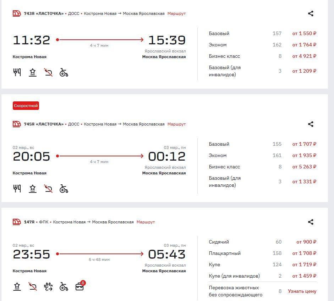Click the rating star icon on 20:05 train
This screenshot has height=301, width=334.
coord(33,189)
